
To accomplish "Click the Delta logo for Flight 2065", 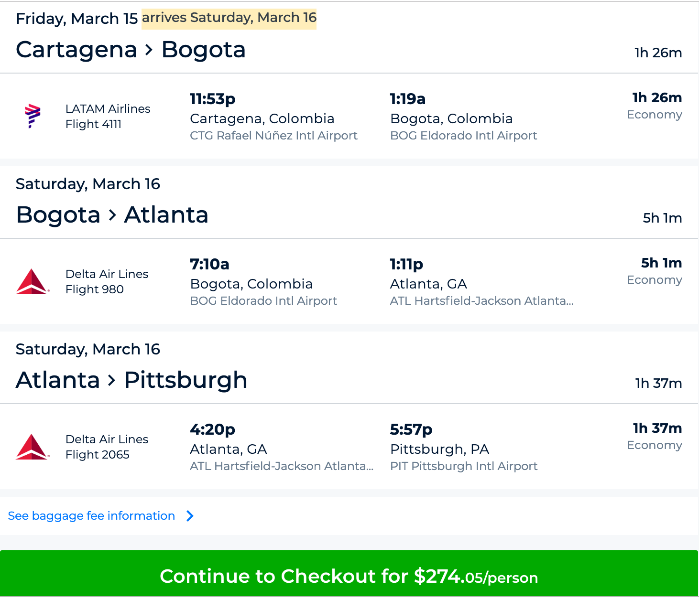I will [x=32, y=447].
